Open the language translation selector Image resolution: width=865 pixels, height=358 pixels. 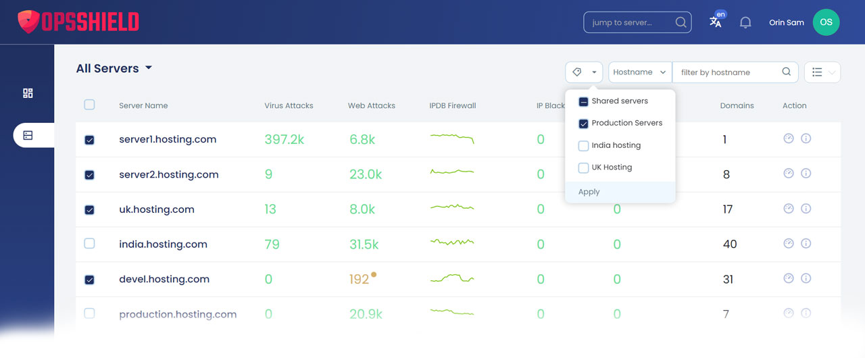716,21
